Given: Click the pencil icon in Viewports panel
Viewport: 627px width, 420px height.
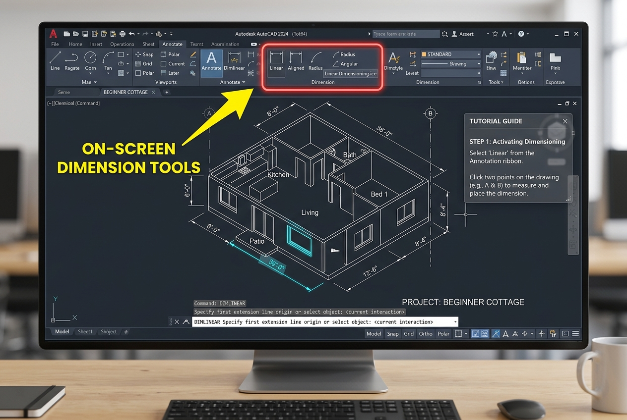Looking at the screenshot, I should click(193, 54).
